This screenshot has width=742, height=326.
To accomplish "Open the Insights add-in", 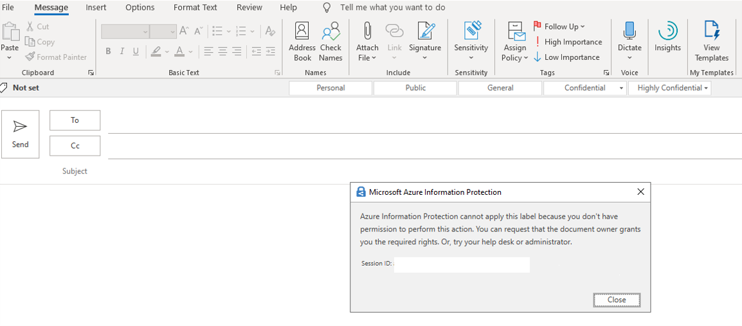I will (667, 37).
